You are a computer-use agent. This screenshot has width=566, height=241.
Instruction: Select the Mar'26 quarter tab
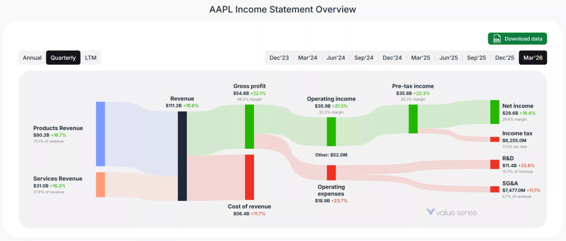coord(533,57)
